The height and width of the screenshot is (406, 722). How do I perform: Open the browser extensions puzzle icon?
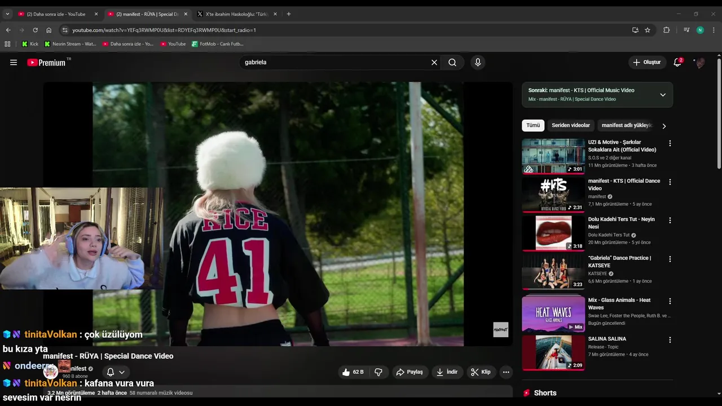coord(666,30)
